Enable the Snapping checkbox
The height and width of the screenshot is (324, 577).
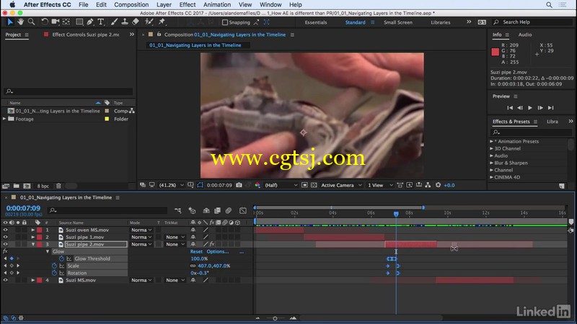point(225,22)
